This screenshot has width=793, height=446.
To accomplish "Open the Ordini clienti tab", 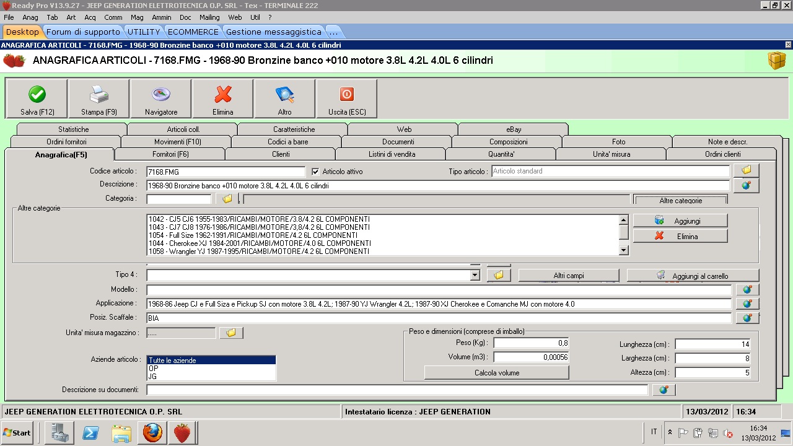I will point(722,154).
